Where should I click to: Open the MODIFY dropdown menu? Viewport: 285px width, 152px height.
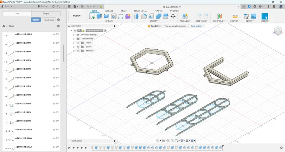tap(155, 21)
